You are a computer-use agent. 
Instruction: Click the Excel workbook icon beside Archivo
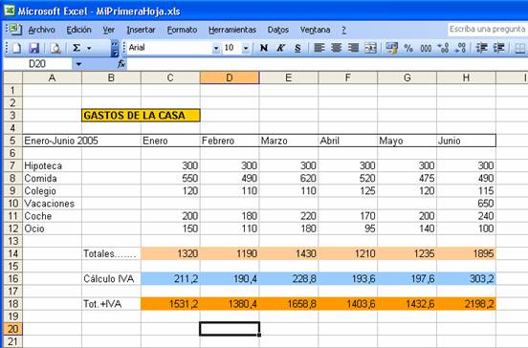point(14,30)
